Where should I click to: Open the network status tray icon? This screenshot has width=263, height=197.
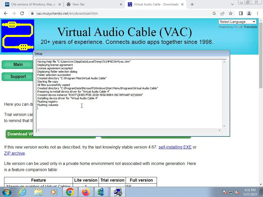point(231,192)
